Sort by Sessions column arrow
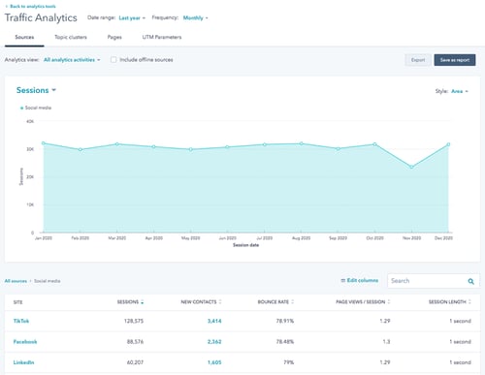The height and width of the screenshot is (375, 485). point(143,302)
